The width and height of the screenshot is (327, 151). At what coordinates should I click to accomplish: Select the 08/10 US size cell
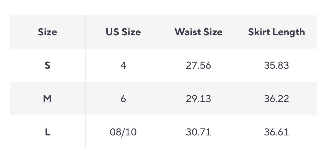123,132
